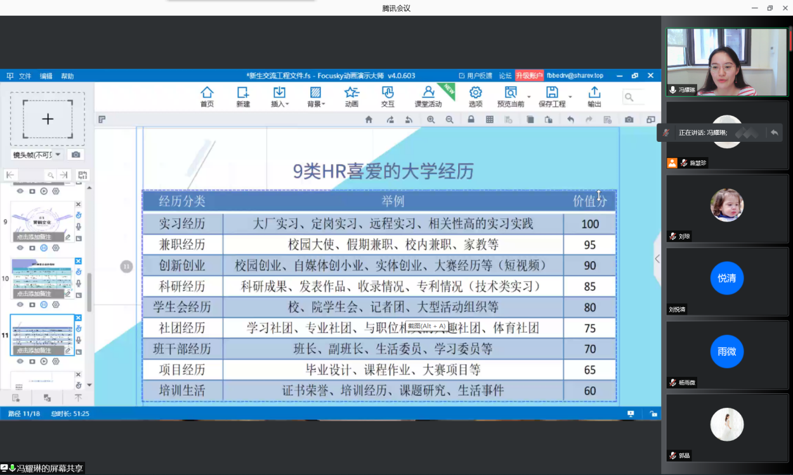Toggle eye visibility icon under frame 11
Viewport: 793px width, 475px height.
click(x=20, y=361)
